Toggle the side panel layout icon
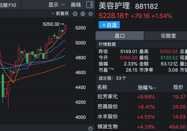Viewport: 187px width, 131px height. 90,5
